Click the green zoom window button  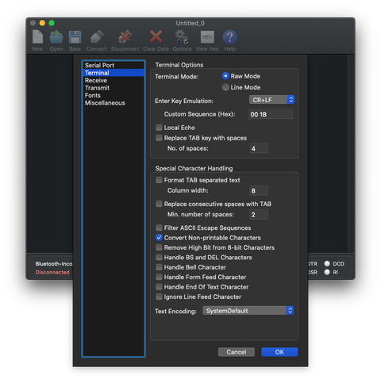coord(52,23)
